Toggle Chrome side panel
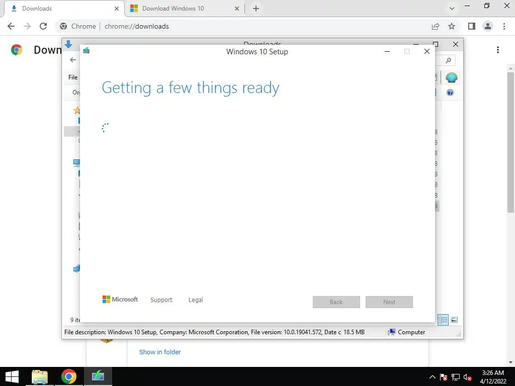The height and width of the screenshot is (386, 515). tap(472, 26)
